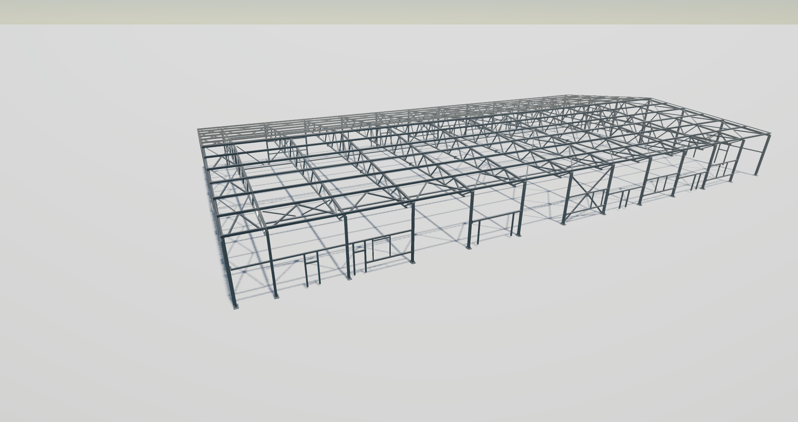The width and height of the screenshot is (798, 422).
Task: Select the roof ridge peak at the far gable
Action: coord(650,99)
